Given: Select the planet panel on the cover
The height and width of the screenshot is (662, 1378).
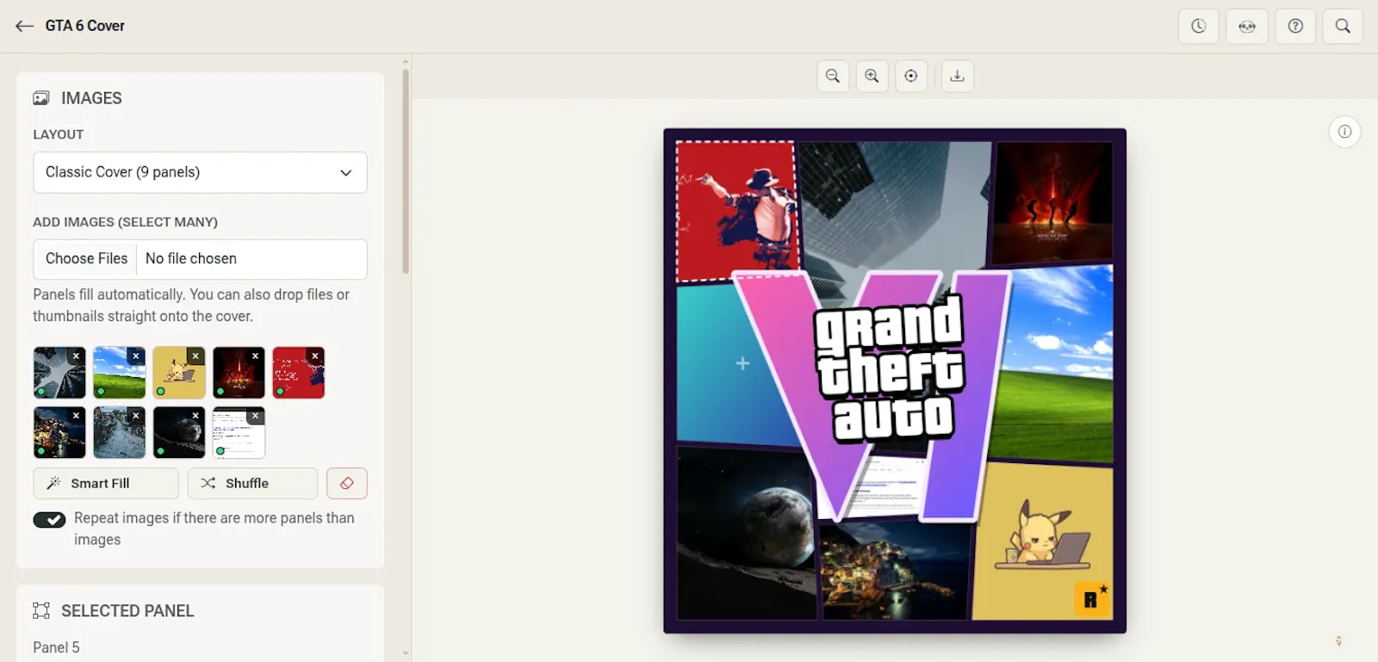Looking at the screenshot, I should click(x=745, y=534).
